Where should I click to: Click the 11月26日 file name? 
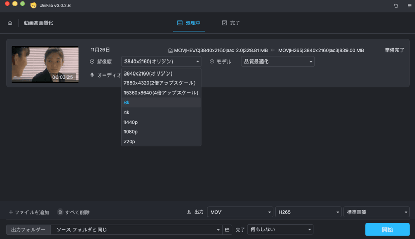pyautogui.click(x=100, y=50)
